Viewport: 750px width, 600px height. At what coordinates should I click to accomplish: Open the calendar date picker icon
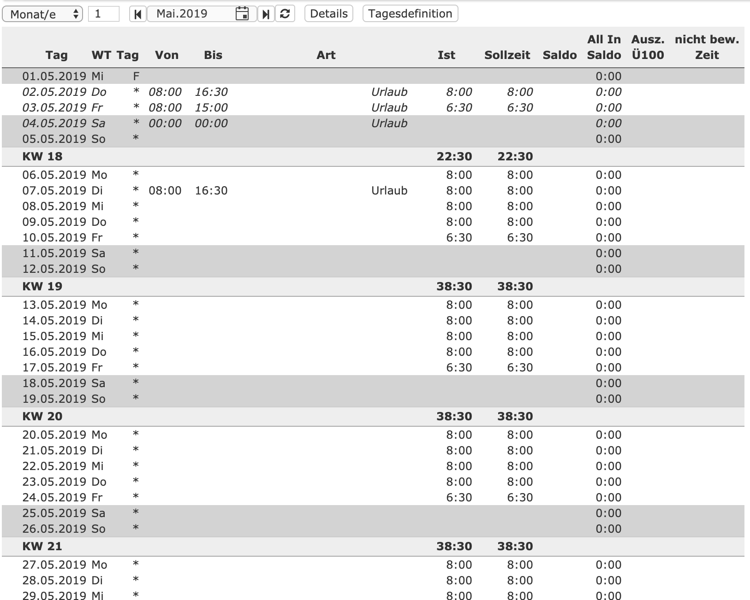(242, 14)
